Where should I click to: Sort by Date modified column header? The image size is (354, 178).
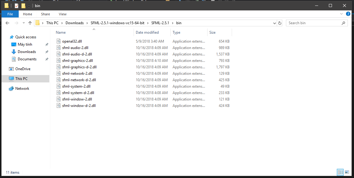coord(152,32)
